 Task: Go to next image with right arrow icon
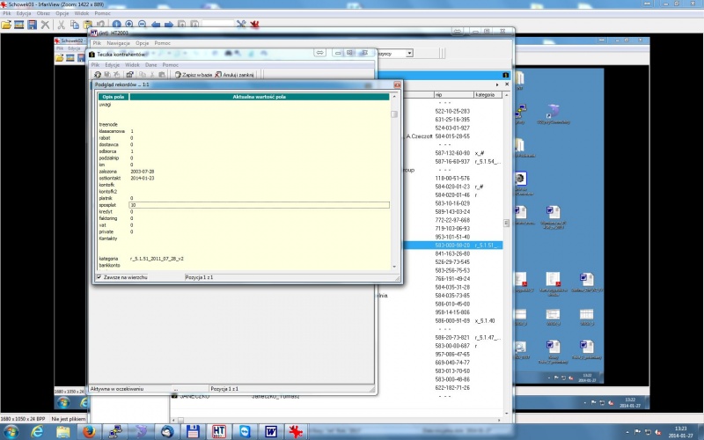click(x=169, y=25)
